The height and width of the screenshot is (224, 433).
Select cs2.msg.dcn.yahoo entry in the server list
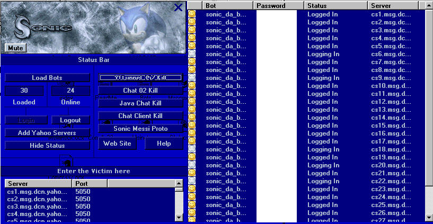[37, 199]
